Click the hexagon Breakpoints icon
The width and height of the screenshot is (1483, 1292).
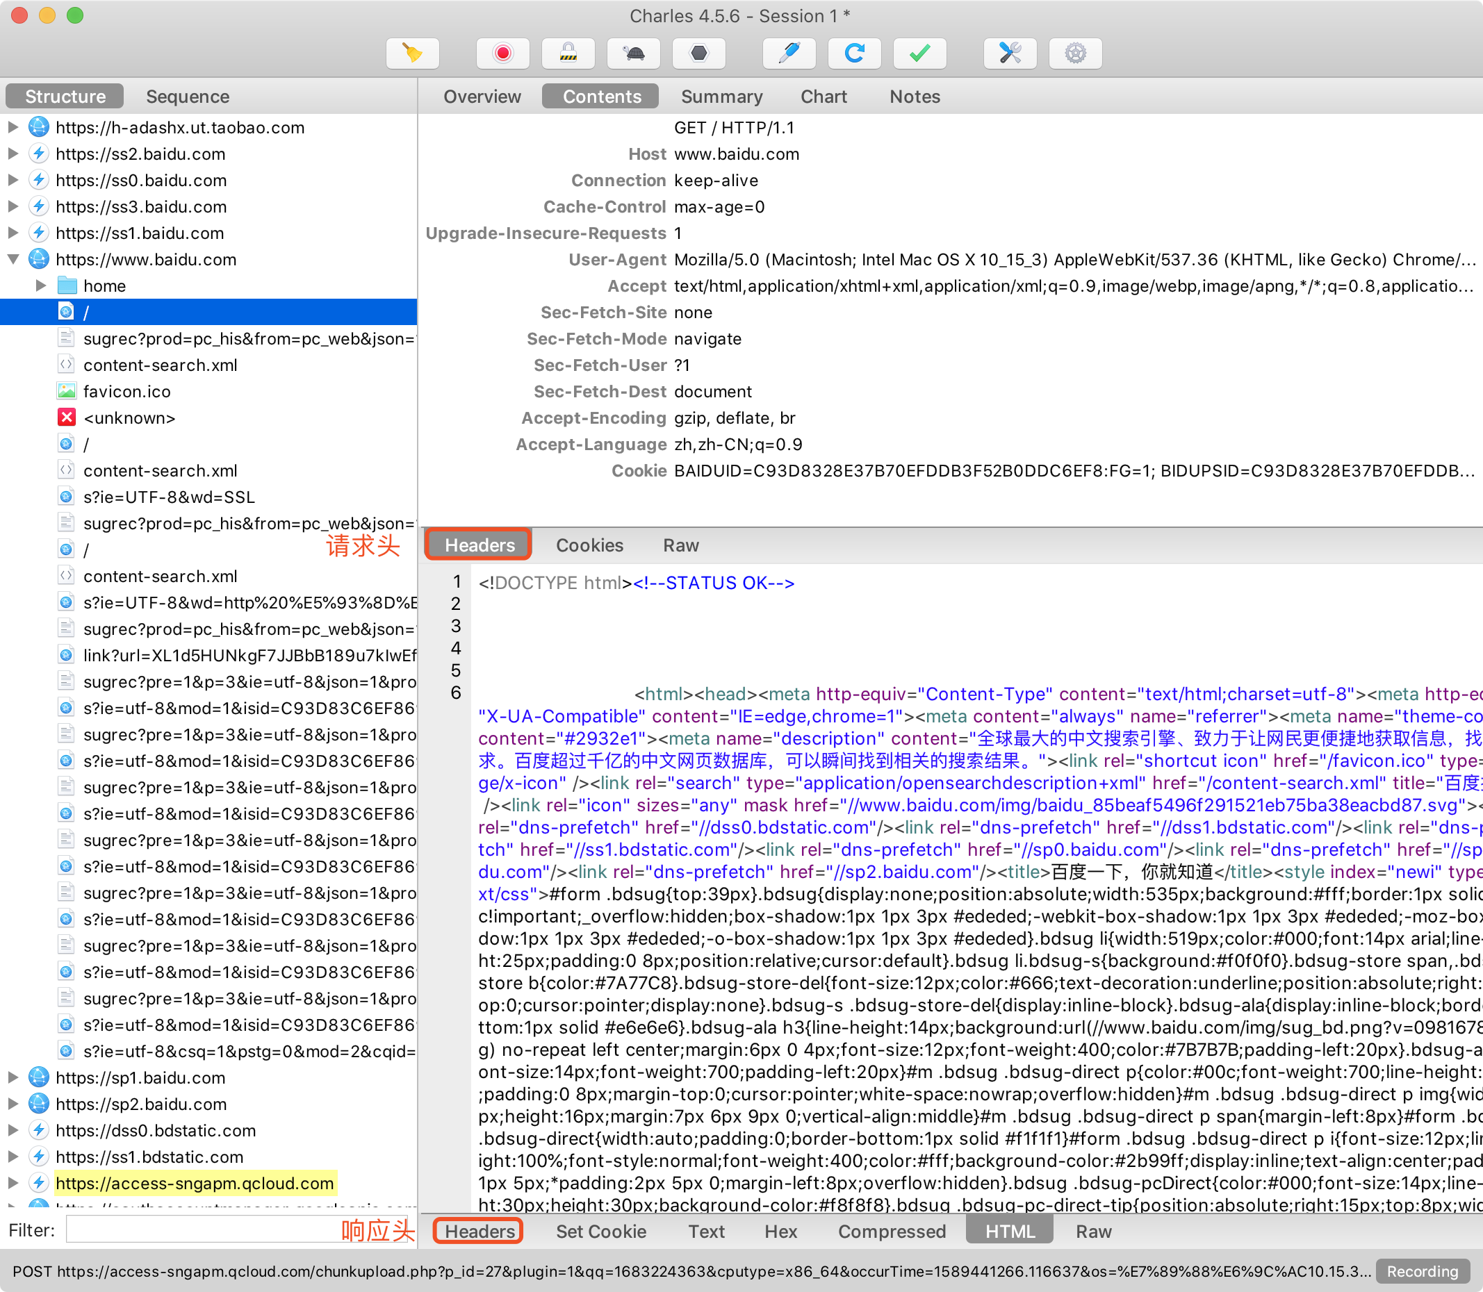point(699,53)
